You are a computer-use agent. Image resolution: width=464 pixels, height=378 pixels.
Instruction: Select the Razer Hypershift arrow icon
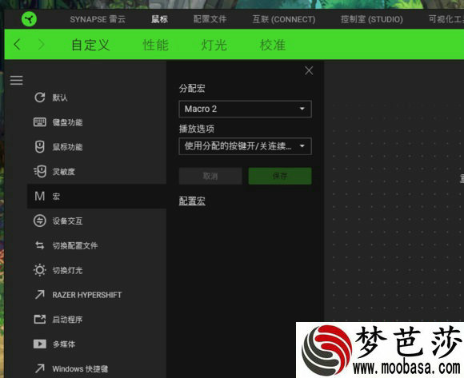tap(40, 295)
